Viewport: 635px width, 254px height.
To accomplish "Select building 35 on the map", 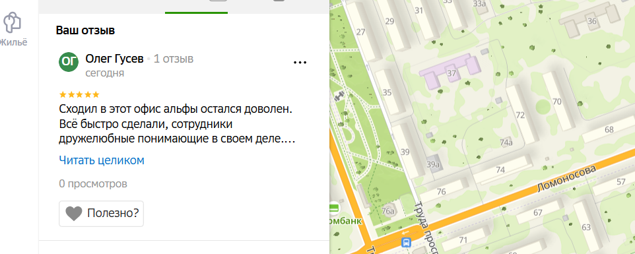I will pyautogui.click(x=387, y=92).
